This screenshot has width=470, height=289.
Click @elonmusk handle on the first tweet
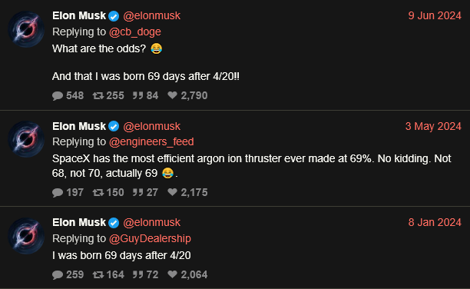coord(151,15)
